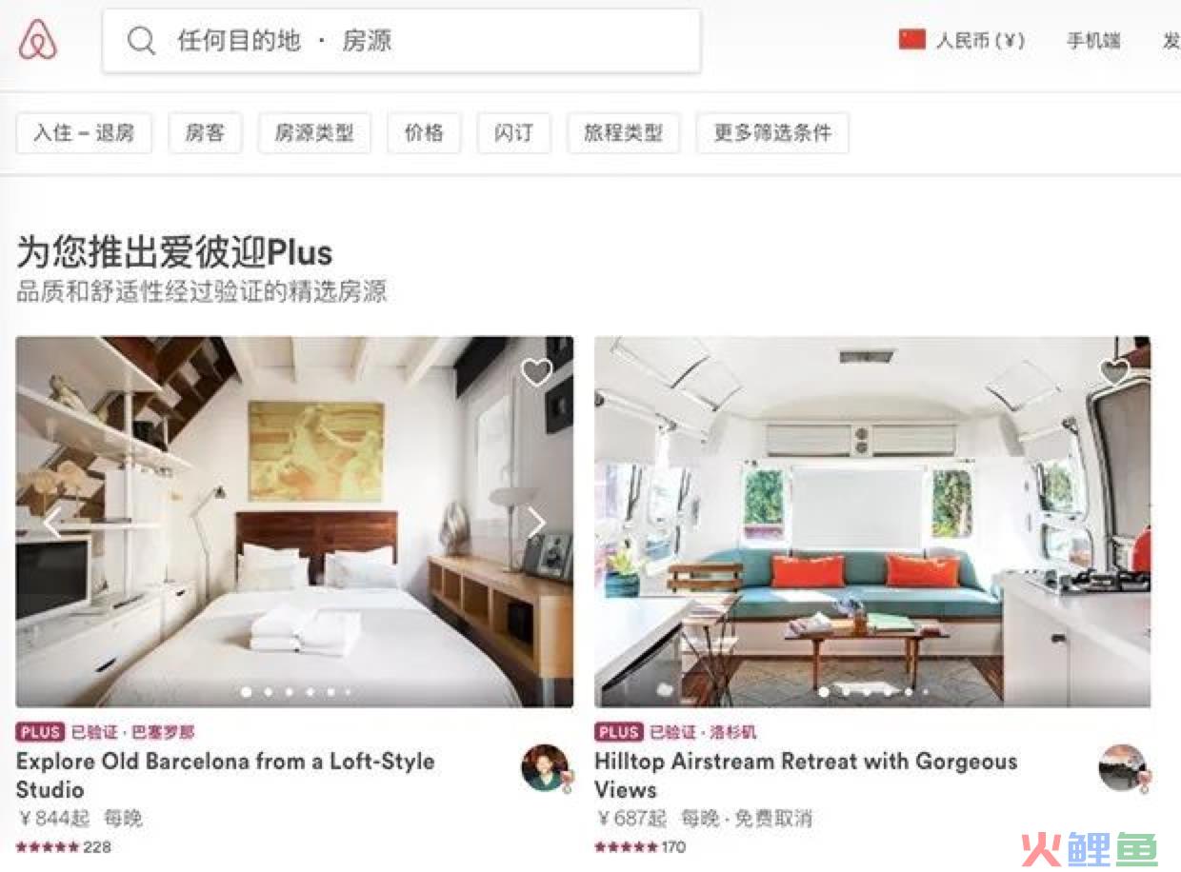Select 人民币 (¥) currency menu
The width and height of the screenshot is (1181, 872).
[980, 41]
